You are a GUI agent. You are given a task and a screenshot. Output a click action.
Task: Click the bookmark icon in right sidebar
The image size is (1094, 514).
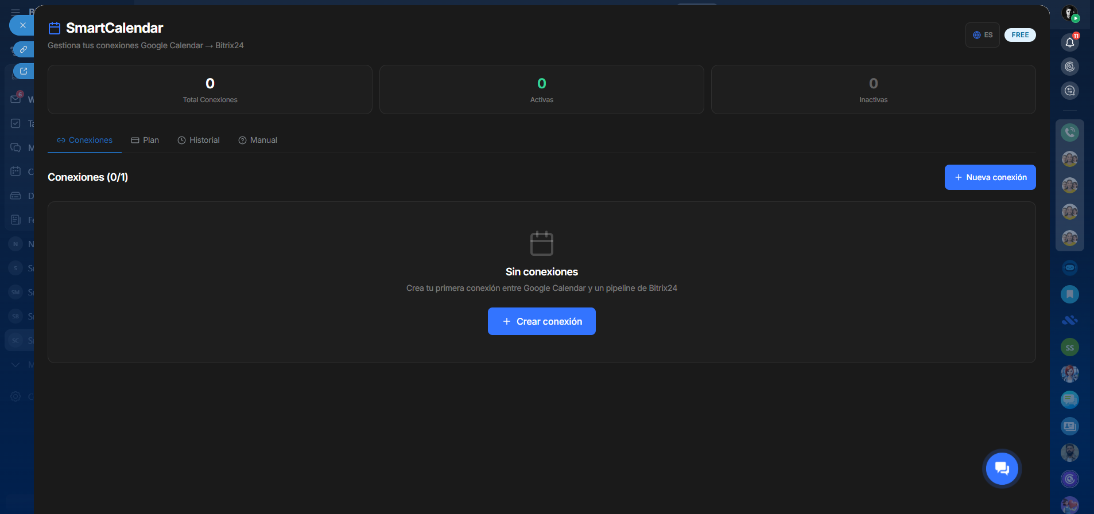[x=1069, y=294]
